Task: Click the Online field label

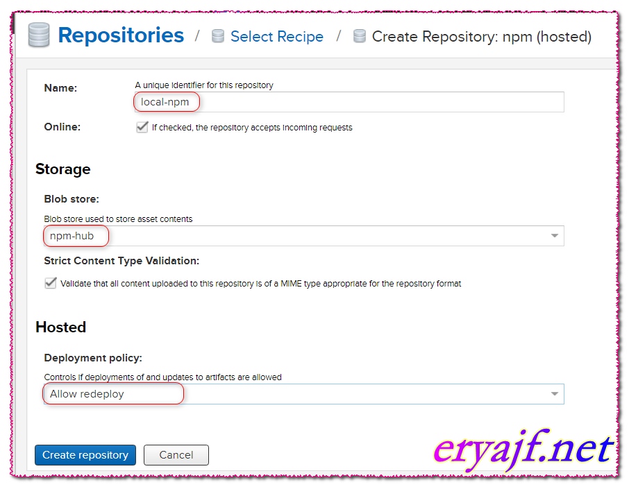Action: click(62, 127)
